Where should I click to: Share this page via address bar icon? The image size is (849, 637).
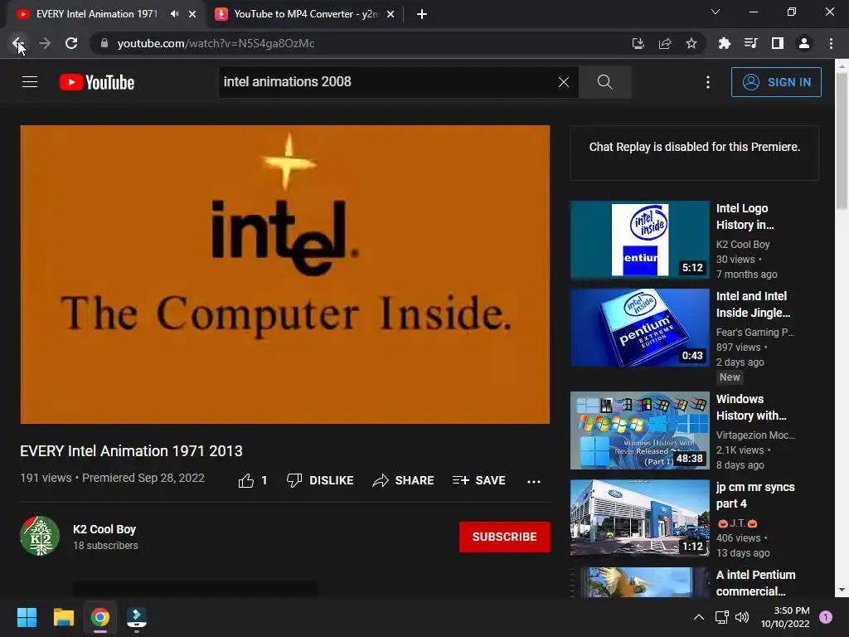(665, 43)
